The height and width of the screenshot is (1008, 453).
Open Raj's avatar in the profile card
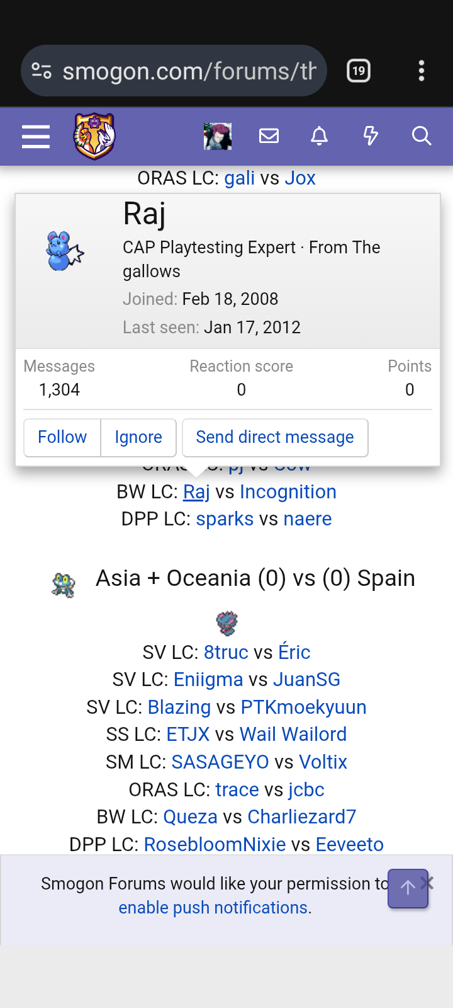[x=65, y=251]
